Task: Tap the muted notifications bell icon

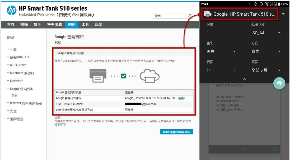Action: click(x=255, y=4)
